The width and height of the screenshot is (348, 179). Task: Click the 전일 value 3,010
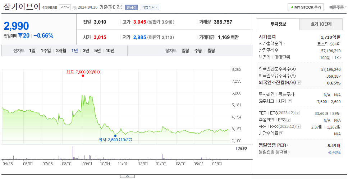pos(100,22)
